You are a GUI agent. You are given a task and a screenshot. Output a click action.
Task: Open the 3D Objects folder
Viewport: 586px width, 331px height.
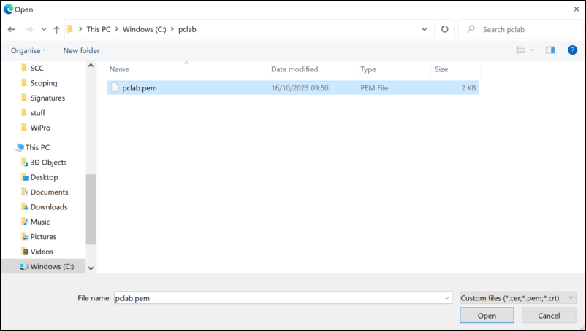48,163
